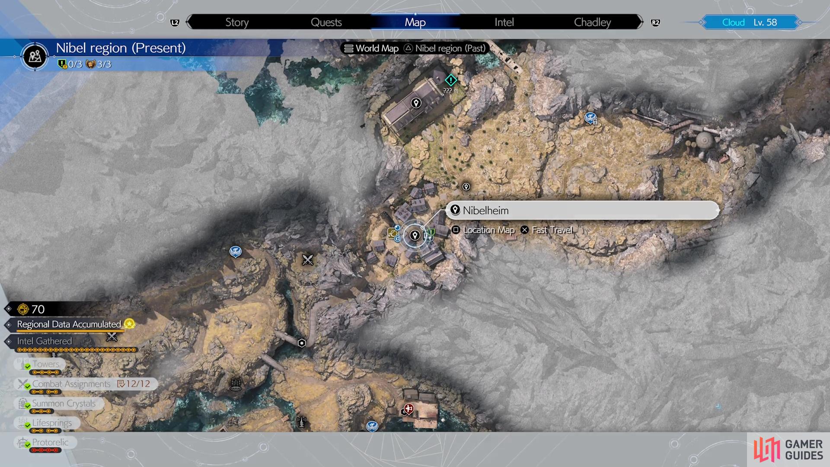Image resolution: width=830 pixels, height=467 pixels.
Task: Select the hexagon marker on the path
Action: [x=302, y=343]
